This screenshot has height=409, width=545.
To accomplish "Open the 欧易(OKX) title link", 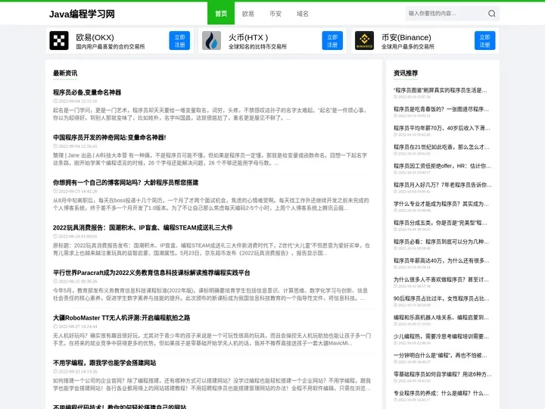I will (95, 37).
